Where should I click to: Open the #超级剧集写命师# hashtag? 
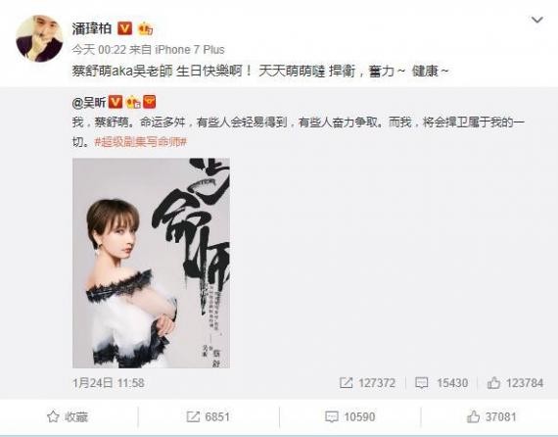pyautogui.click(x=141, y=142)
